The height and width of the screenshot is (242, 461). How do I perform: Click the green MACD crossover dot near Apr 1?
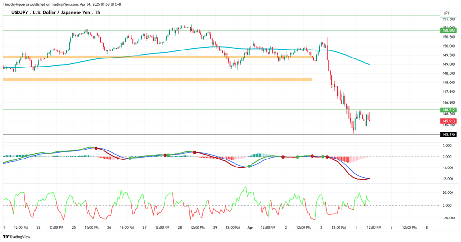(249, 167)
